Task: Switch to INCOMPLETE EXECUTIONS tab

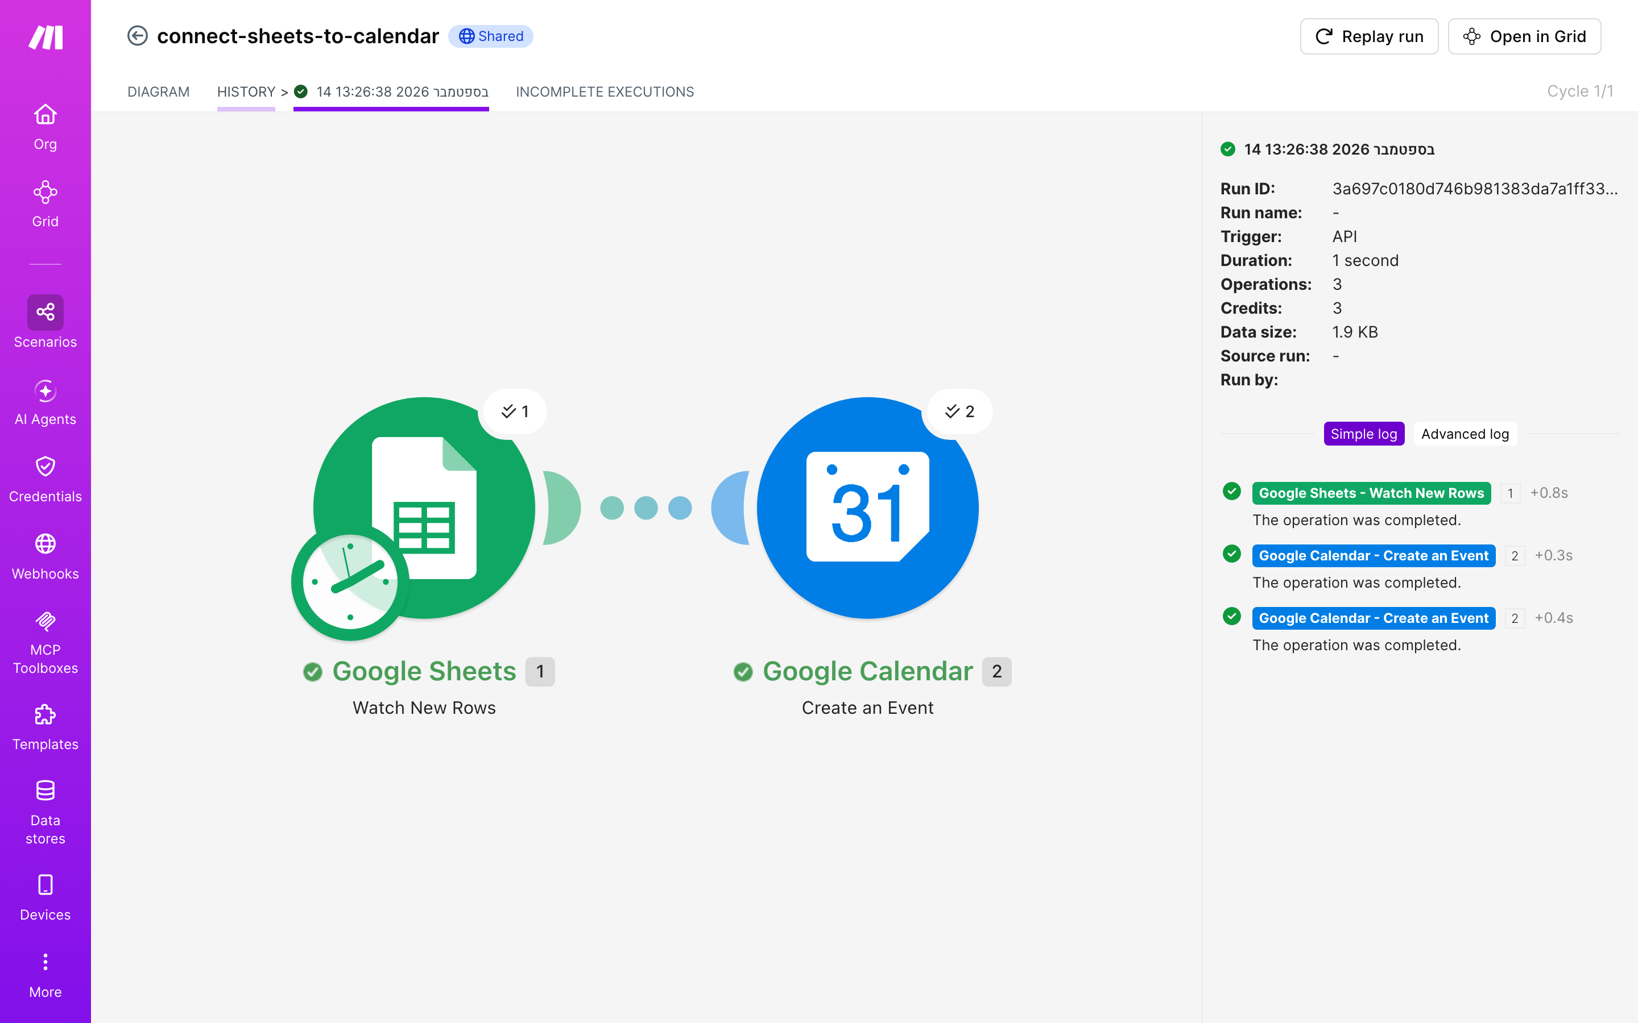Action: coord(605,92)
